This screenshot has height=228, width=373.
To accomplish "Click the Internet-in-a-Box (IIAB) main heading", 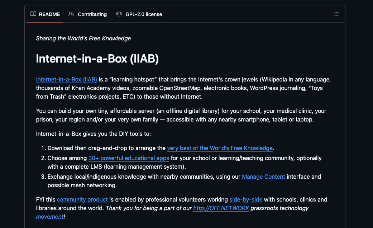I will (97, 59).
